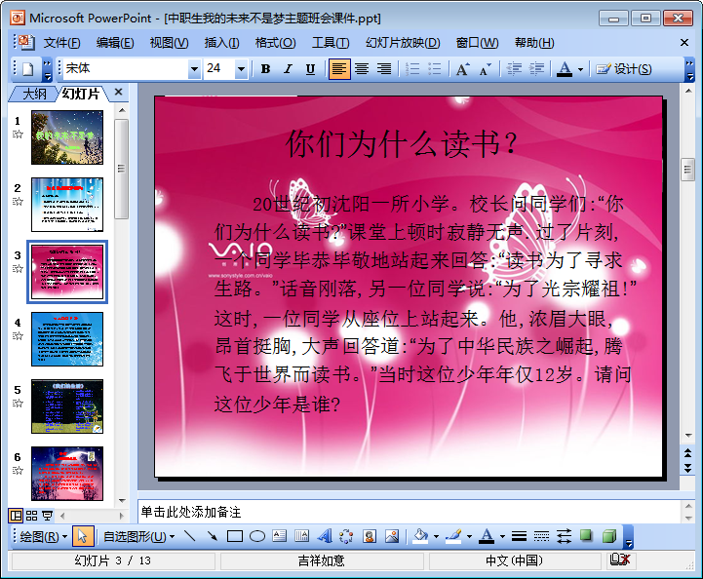Image resolution: width=703 pixels, height=579 pixels.
Task: Click the insert WordArt icon
Action: [325, 536]
